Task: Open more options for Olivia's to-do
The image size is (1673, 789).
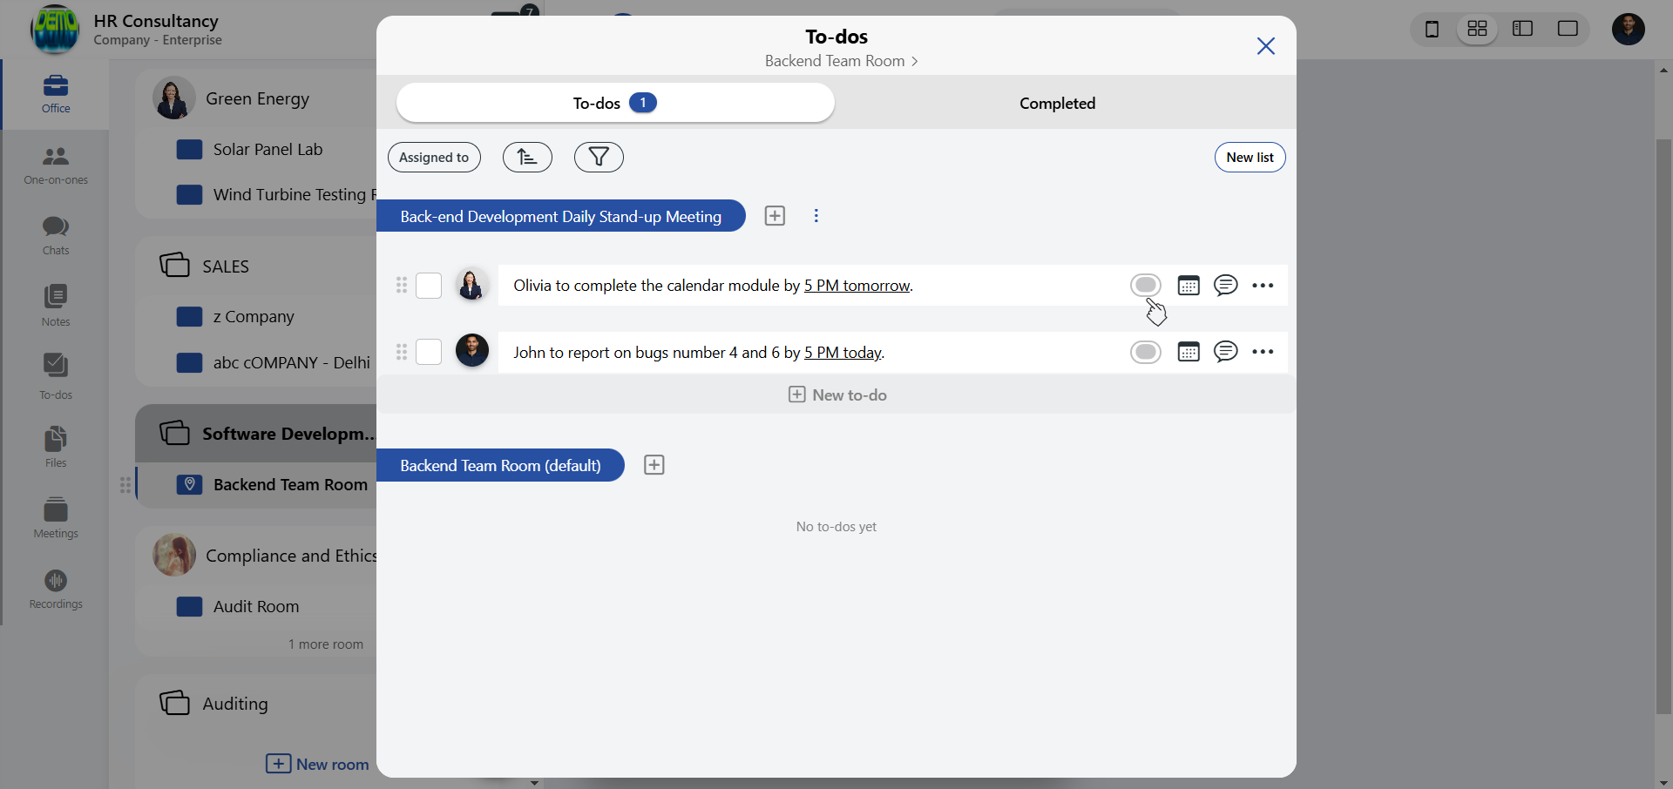Action: [1263, 286]
